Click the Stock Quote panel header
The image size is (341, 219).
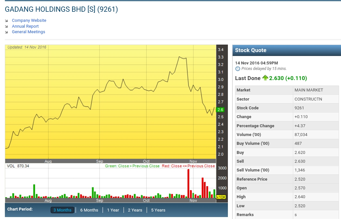[287, 50]
